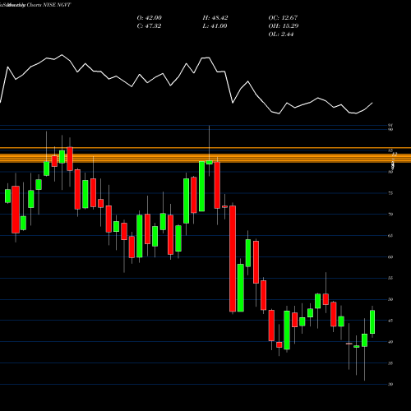Click the OL: 2.44 readout
The image size is (411, 411).
[281, 35]
